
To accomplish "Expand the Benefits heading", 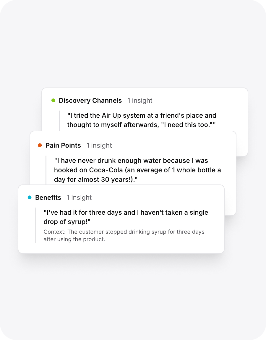I will pyautogui.click(x=48, y=197).
